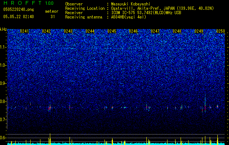Click the 0245 time marker
229x145 pixels.
112,31
